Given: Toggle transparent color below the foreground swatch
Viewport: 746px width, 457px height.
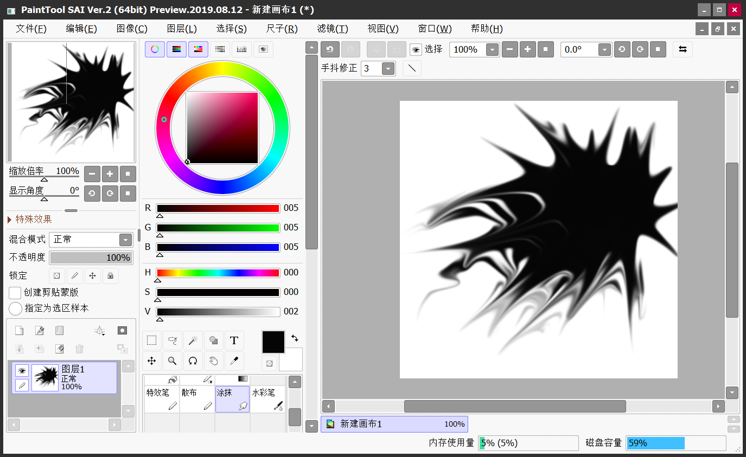Looking at the screenshot, I should pos(269,363).
